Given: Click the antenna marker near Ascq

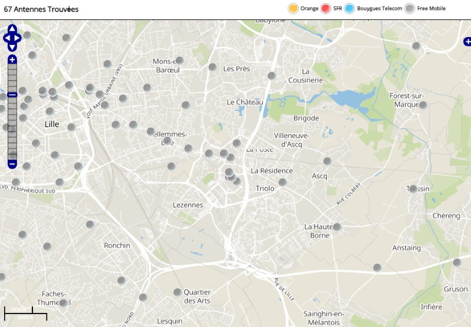Looking at the screenshot, I should point(327,161).
